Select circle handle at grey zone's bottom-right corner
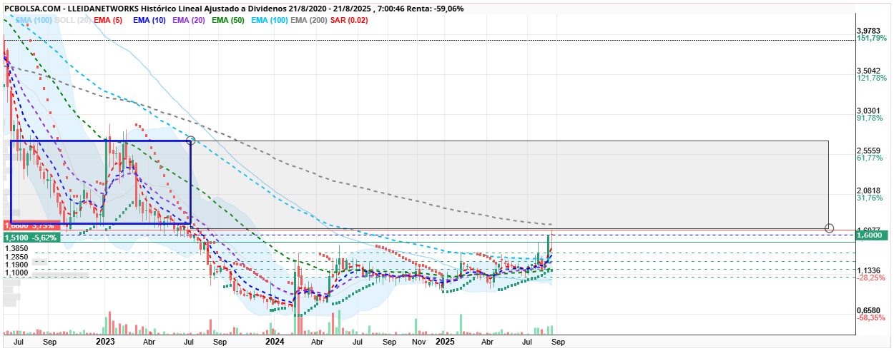 829,228
